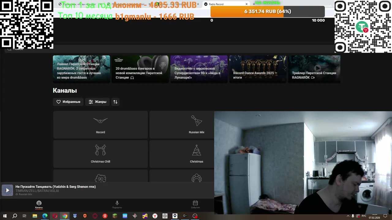Image resolution: width=392 pixels, height=220 pixels.
Task: Click the top-left QR code overlay
Action: (27, 24)
